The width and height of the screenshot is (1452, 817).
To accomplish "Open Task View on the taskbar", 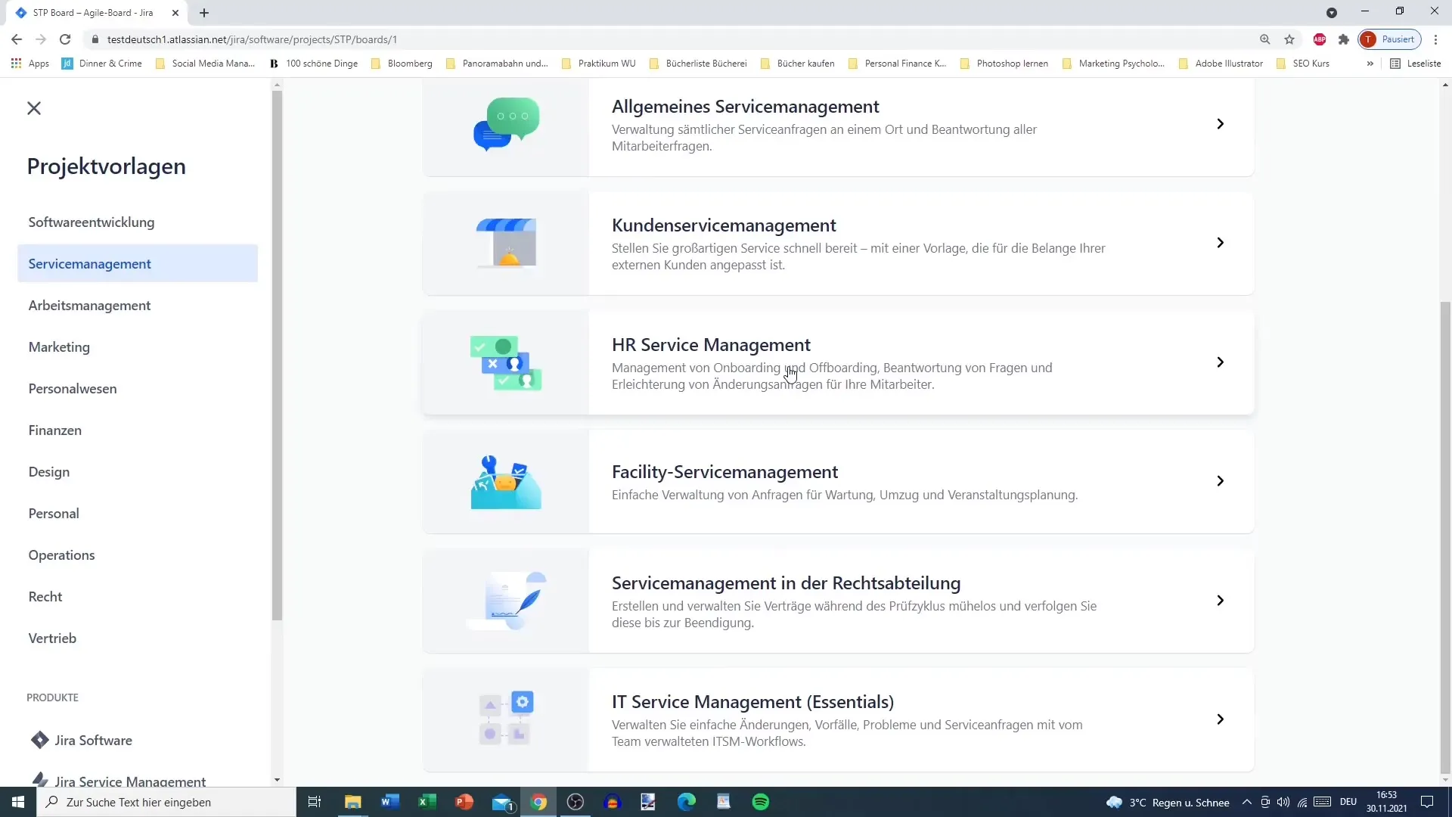I will (315, 802).
